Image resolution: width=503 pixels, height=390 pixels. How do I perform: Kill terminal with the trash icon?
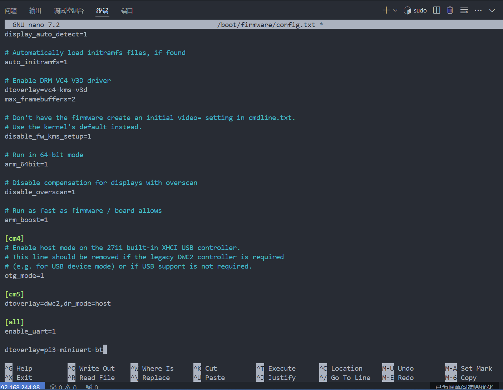point(450,10)
